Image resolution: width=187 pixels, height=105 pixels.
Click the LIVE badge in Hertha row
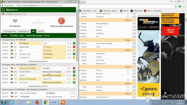[x=134, y=47]
